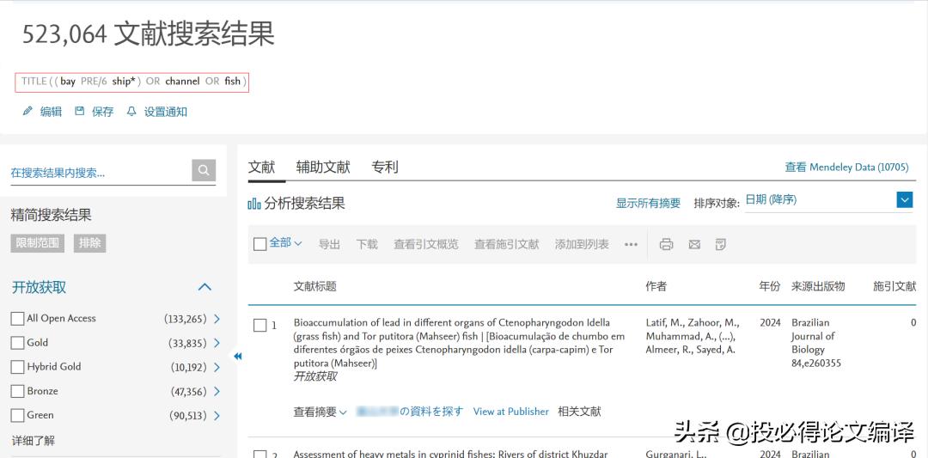Switch to the 辅助文献 tab

tap(323, 167)
